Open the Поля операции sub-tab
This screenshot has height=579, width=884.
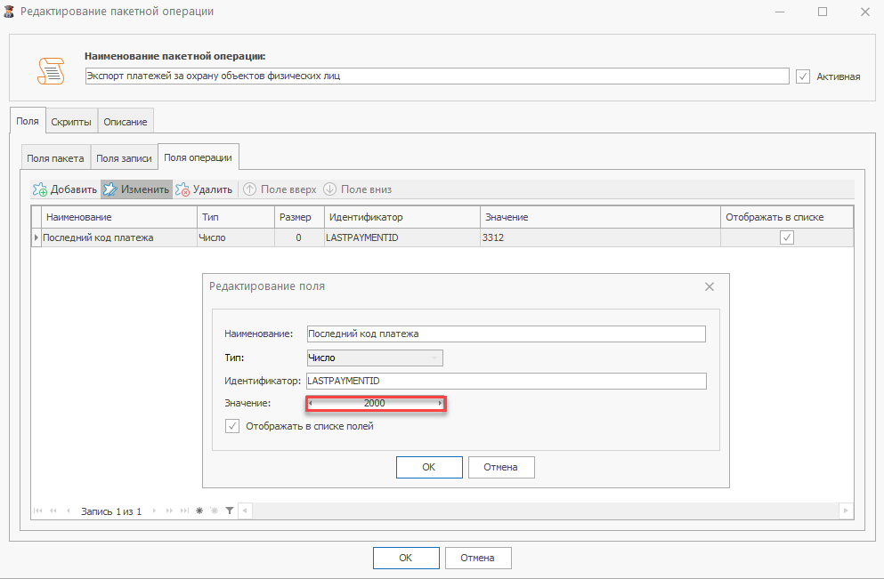tap(198, 157)
